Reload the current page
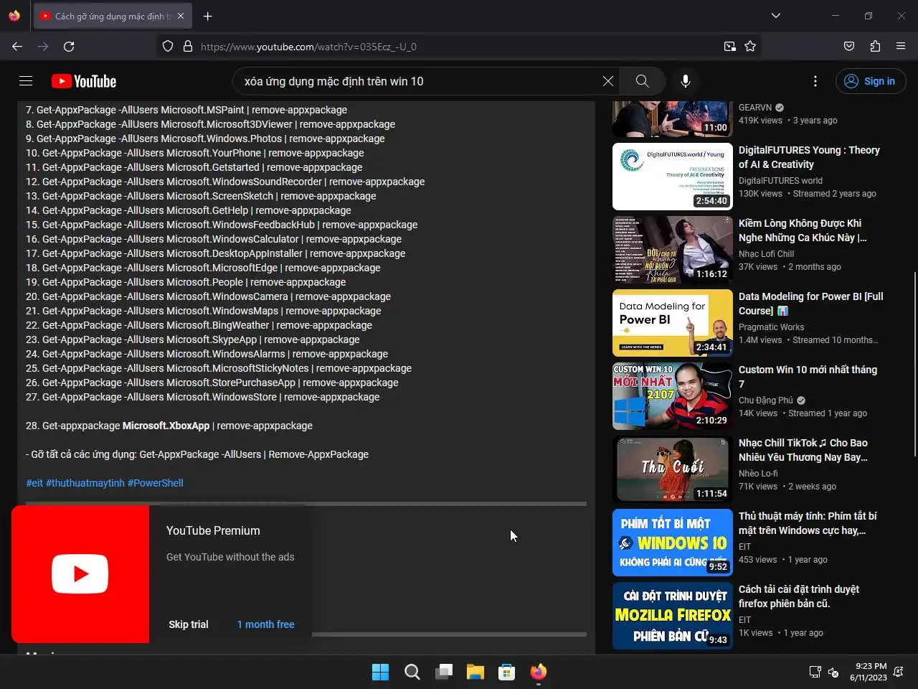918x689 pixels. (69, 47)
